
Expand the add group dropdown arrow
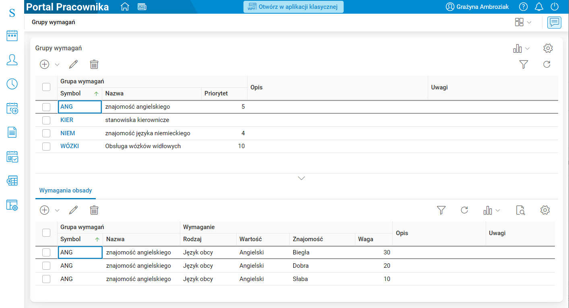(x=57, y=64)
